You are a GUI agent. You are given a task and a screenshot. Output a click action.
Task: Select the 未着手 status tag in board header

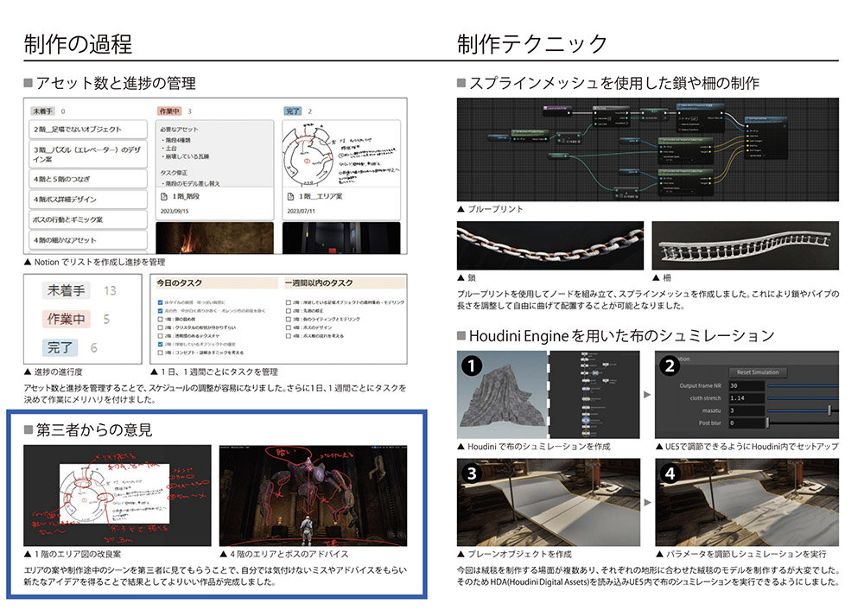pyautogui.click(x=42, y=111)
